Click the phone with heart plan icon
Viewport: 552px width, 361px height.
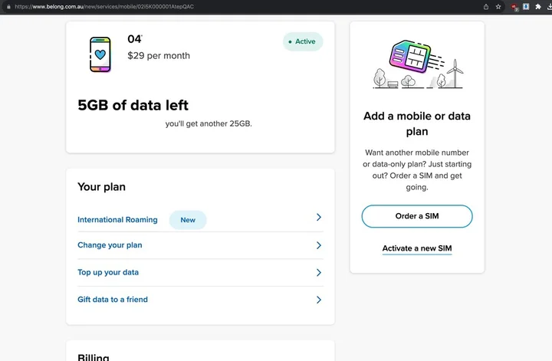100,54
